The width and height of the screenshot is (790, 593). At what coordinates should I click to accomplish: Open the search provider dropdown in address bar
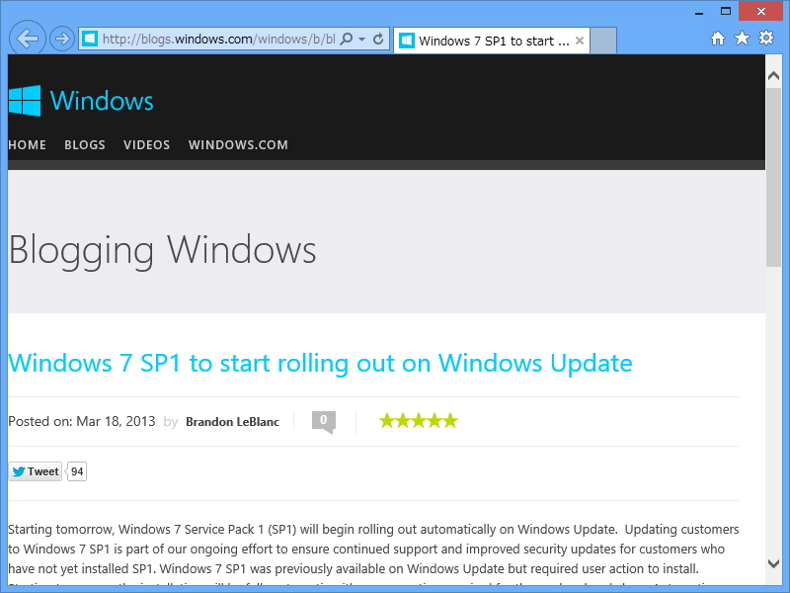tap(359, 38)
